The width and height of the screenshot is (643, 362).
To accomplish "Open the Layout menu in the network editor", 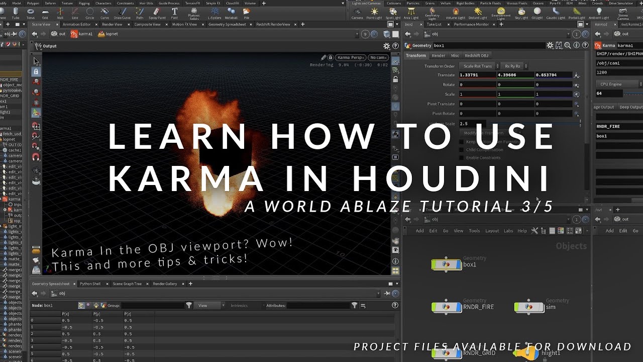I will click(492, 231).
